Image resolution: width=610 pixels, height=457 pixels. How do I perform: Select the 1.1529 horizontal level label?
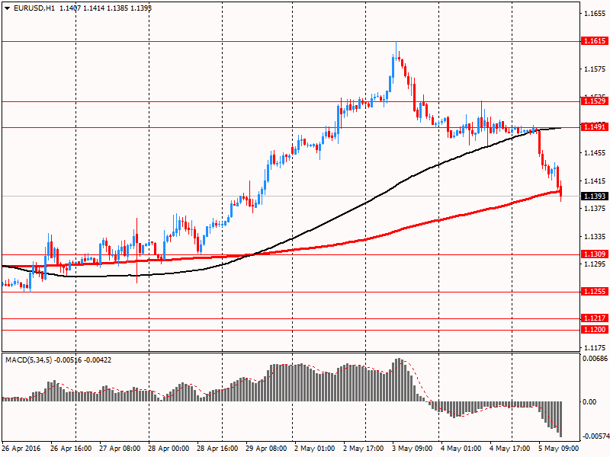pos(595,101)
